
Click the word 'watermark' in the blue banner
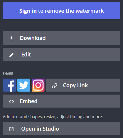click(x=90, y=11)
